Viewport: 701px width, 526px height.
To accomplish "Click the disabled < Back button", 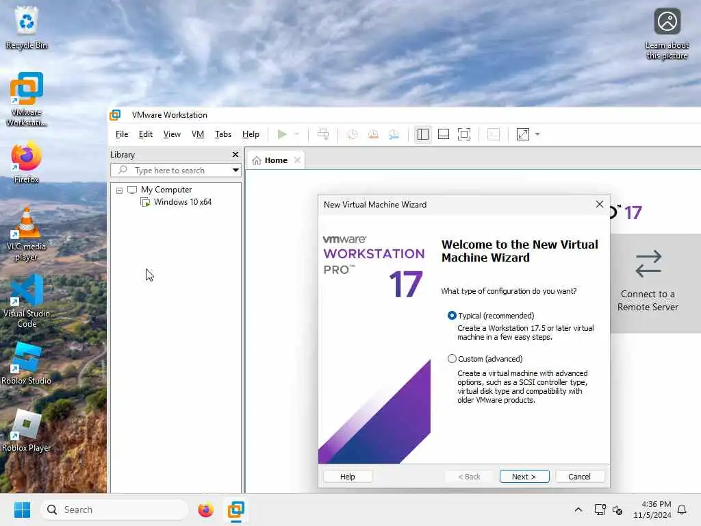I will tap(469, 477).
